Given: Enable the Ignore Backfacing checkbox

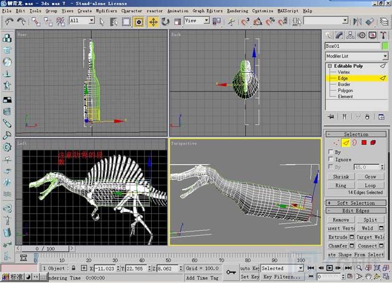Looking at the screenshot, I should 331,159.
